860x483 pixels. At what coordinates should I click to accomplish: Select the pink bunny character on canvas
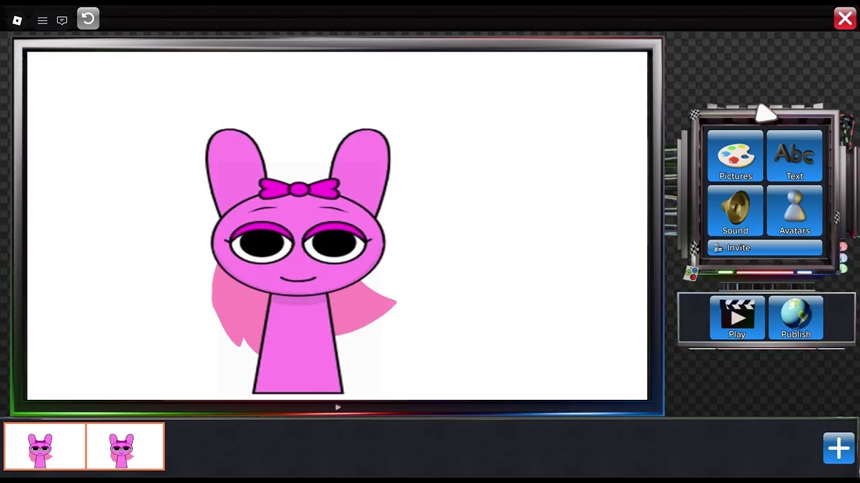tap(300, 260)
